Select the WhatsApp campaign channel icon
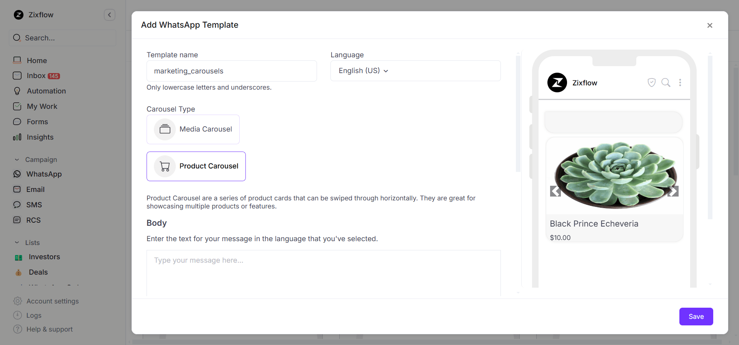 [17, 174]
